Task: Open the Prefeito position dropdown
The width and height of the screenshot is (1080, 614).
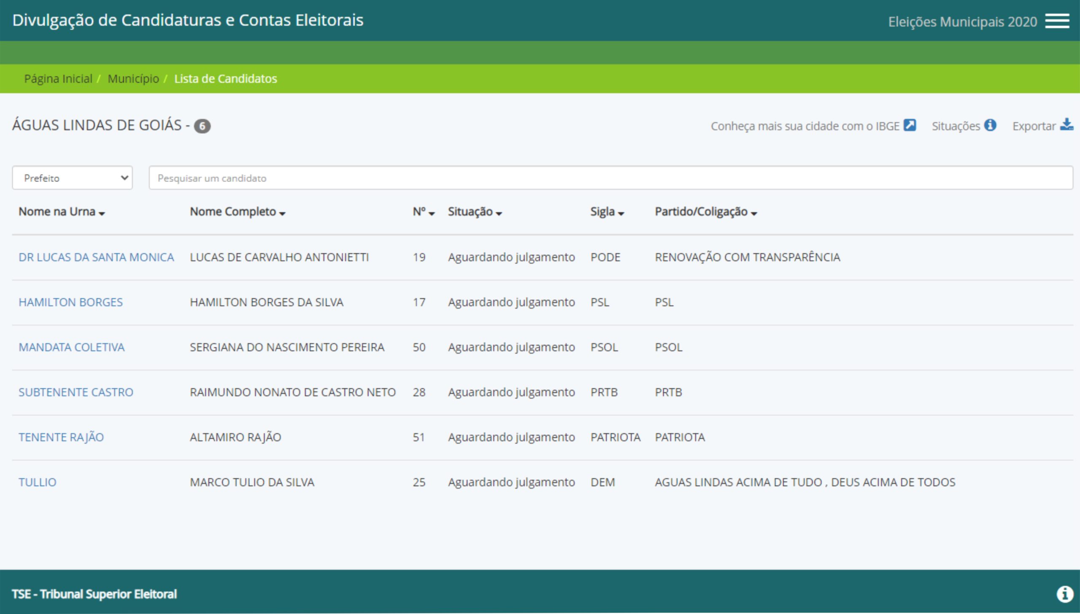Action: coord(72,178)
